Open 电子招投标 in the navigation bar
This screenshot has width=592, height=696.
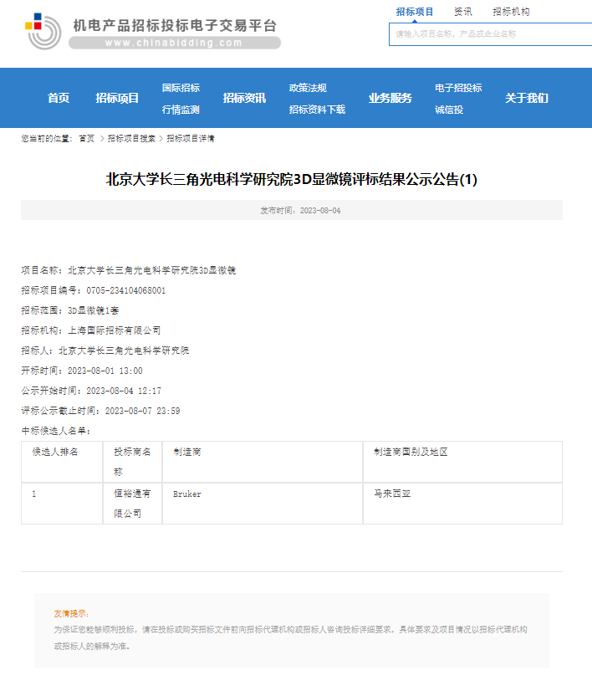(x=458, y=88)
